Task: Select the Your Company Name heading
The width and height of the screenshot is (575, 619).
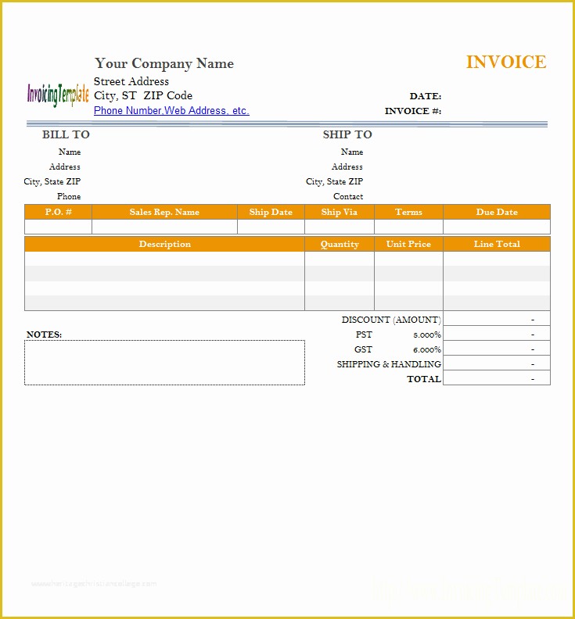Action: tap(164, 63)
